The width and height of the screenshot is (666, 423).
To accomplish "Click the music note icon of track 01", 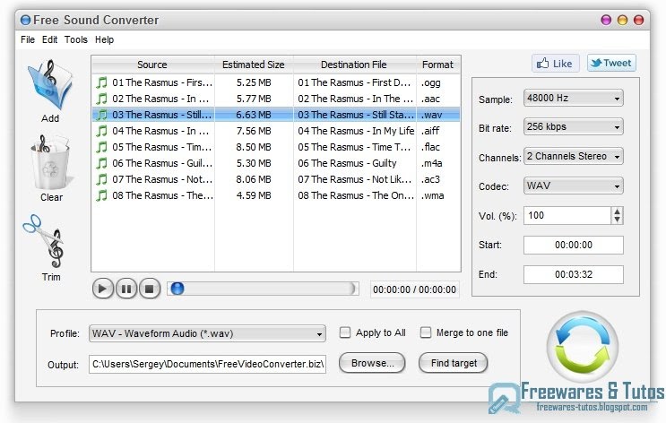I will click(101, 82).
